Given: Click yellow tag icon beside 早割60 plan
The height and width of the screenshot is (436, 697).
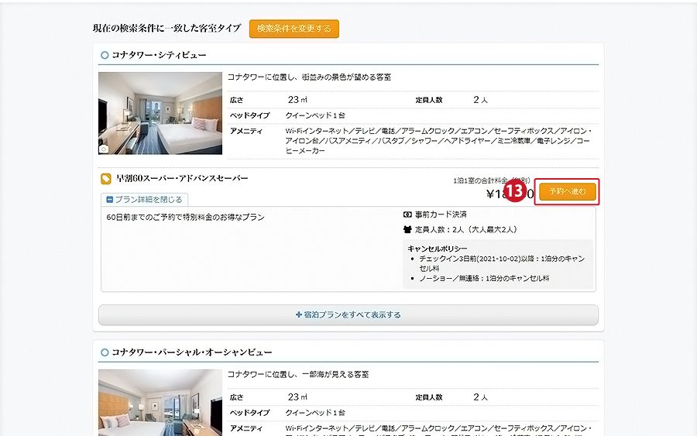Looking at the screenshot, I should coord(106,179).
